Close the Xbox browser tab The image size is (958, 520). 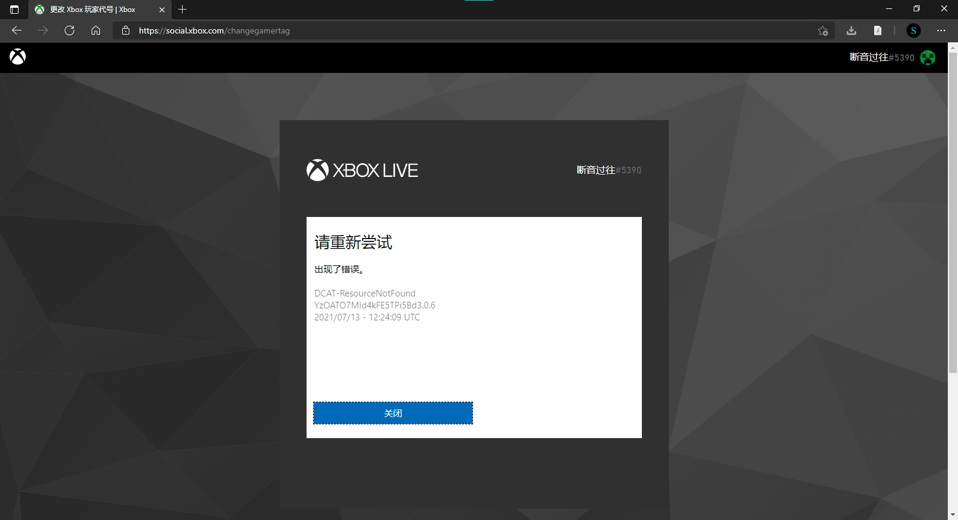[162, 10]
